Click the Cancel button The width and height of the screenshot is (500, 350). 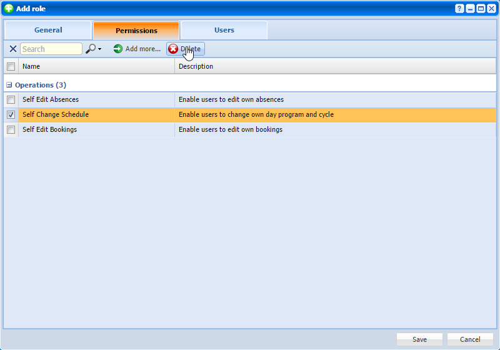470,339
